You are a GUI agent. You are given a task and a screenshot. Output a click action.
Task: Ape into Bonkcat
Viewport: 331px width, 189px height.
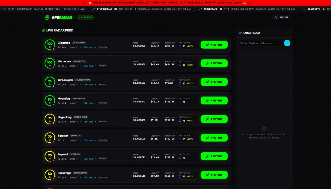tap(214, 138)
